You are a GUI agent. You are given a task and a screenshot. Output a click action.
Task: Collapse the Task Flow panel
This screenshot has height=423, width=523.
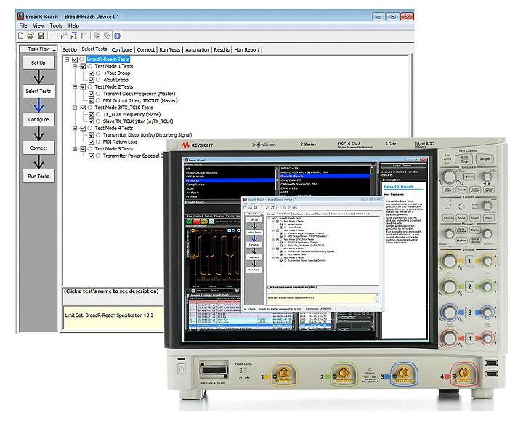pos(54,49)
